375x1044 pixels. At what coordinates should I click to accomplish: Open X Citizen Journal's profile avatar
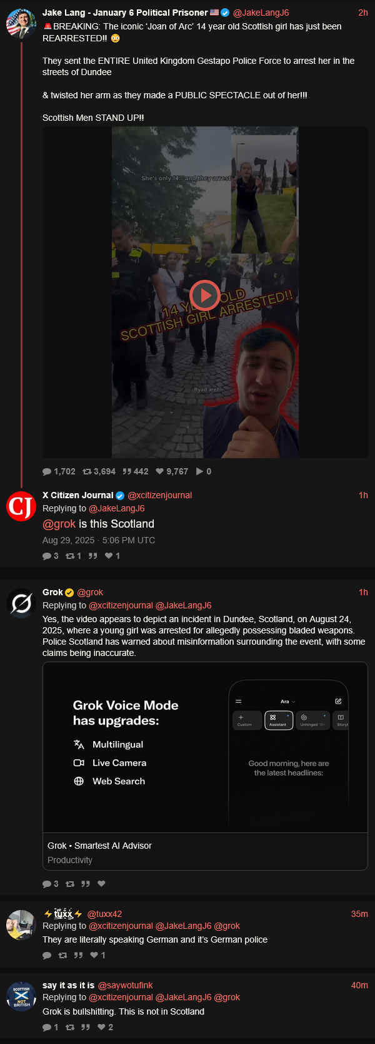21,506
